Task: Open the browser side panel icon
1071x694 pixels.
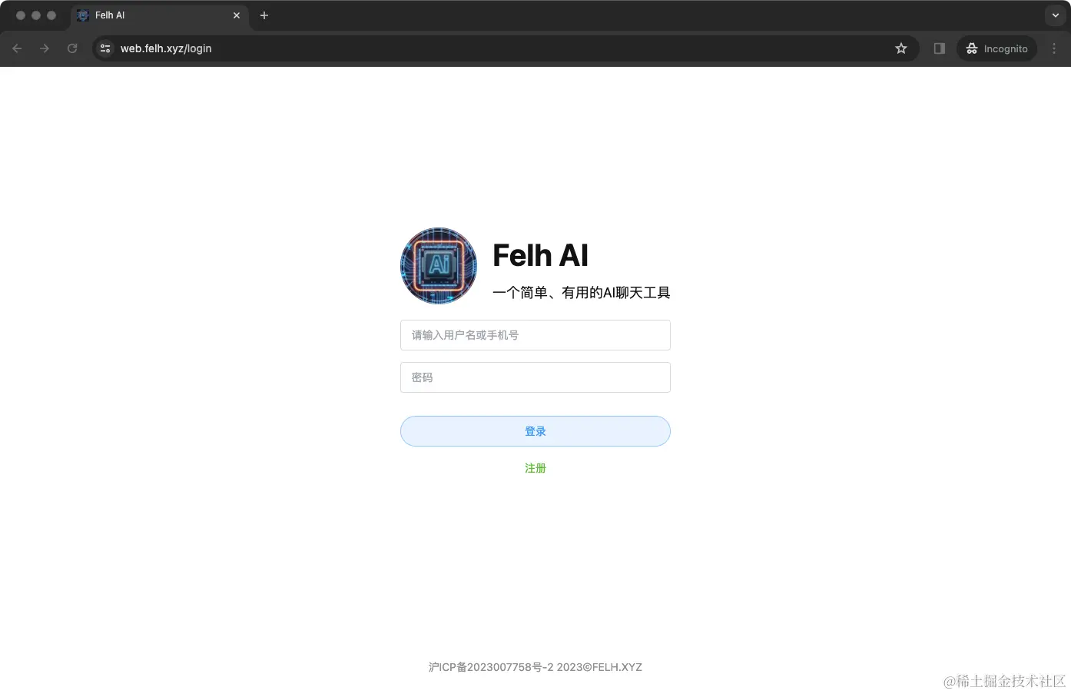Action: click(x=938, y=48)
